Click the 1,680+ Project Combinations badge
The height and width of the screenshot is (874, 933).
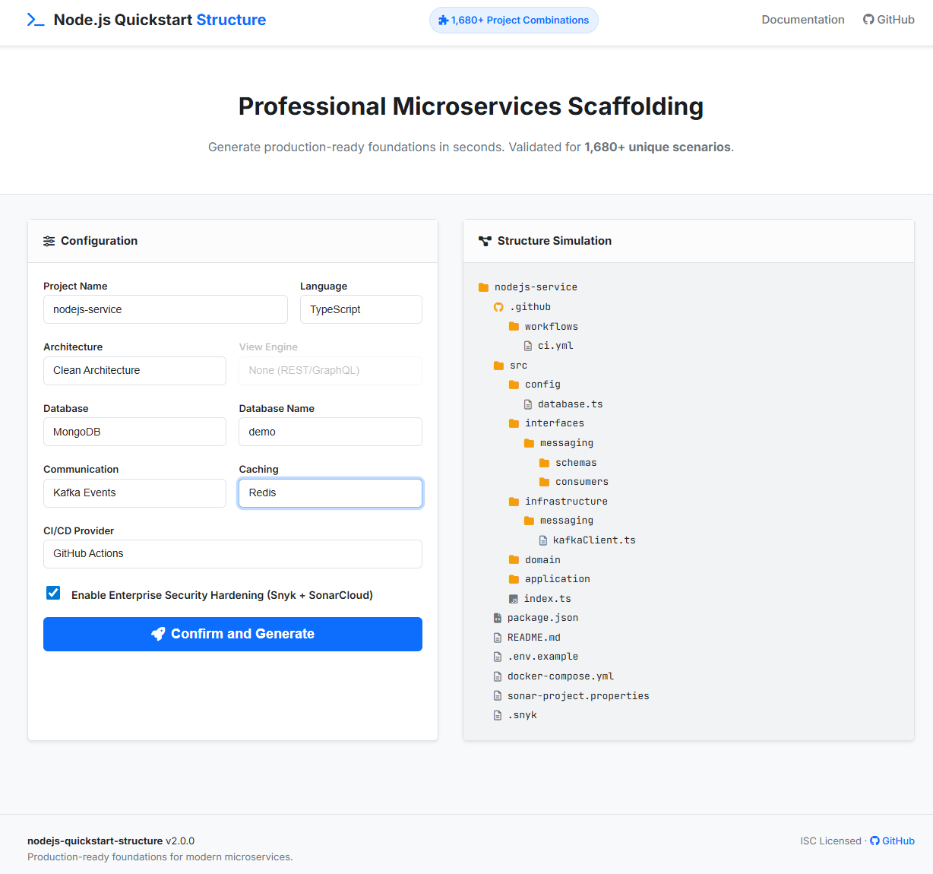514,20
